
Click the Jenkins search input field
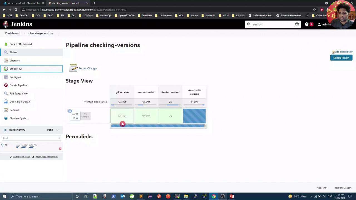click(x=273, y=24)
